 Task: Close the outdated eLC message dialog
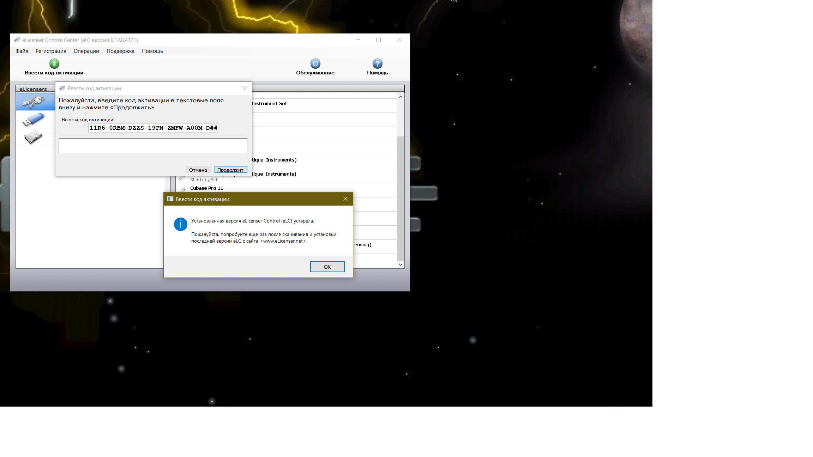(345, 199)
